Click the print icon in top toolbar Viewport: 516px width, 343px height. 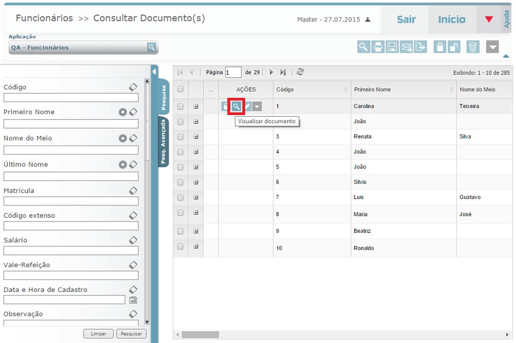[378, 47]
